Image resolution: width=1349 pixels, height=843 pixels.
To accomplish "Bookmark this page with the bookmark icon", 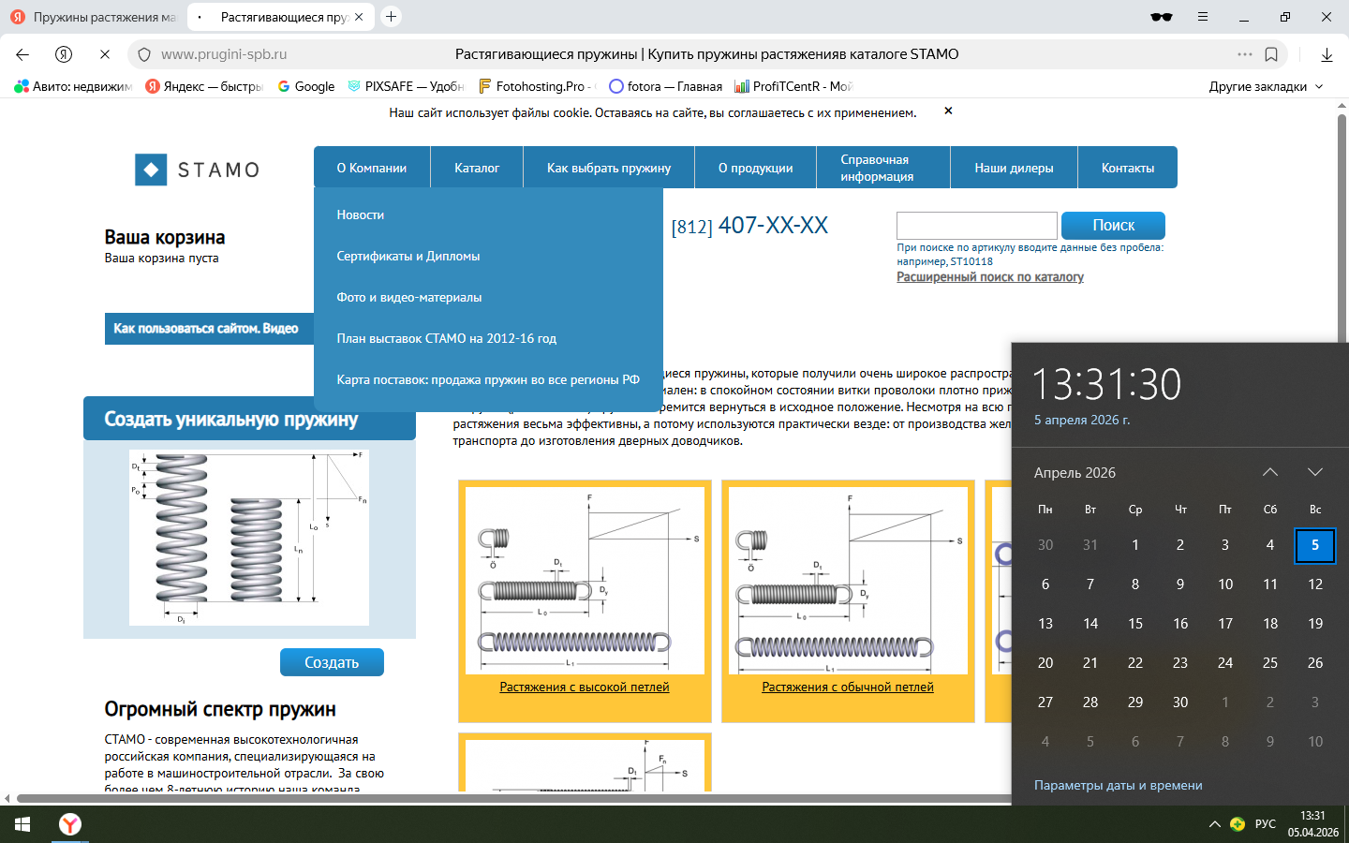I will click(1271, 54).
